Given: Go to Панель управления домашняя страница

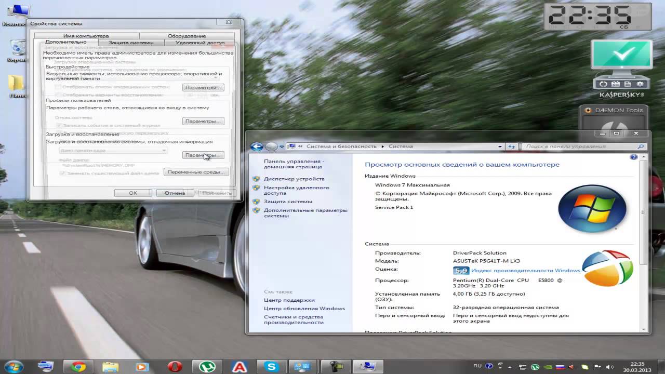Looking at the screenshot, I should [294, 164].
